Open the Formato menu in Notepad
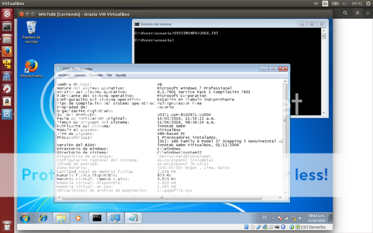The image size is (373, 233). [96, 75]
